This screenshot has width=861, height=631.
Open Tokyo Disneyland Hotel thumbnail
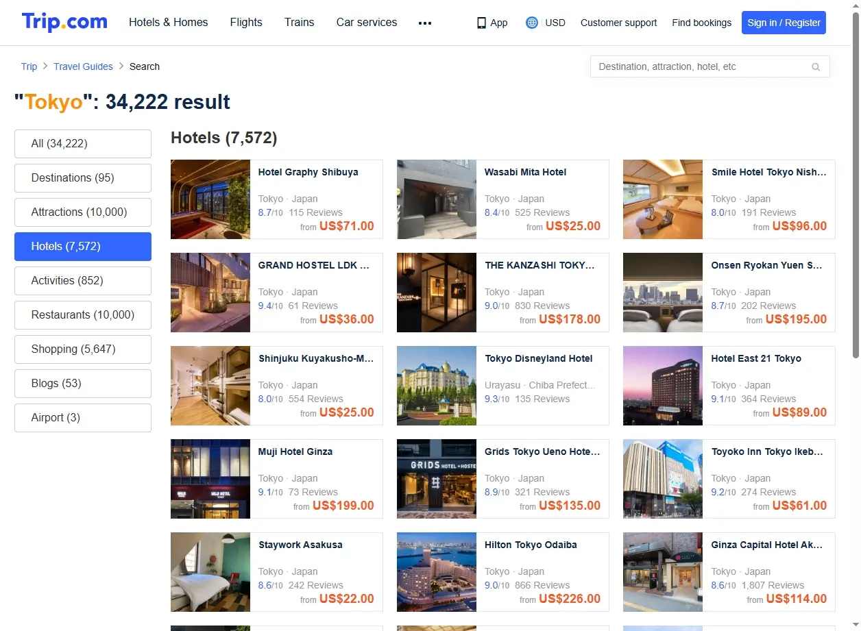tap(437, 386)
